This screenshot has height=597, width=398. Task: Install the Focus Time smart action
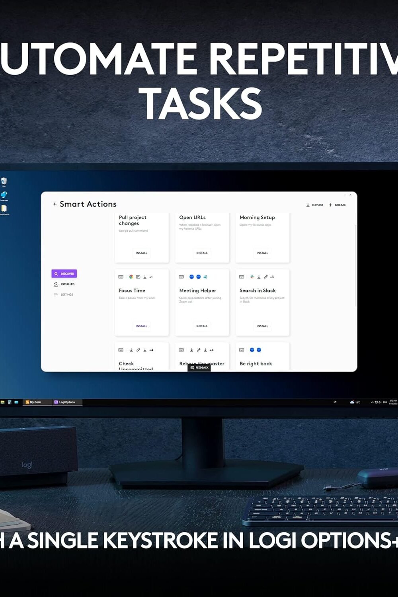141,326
